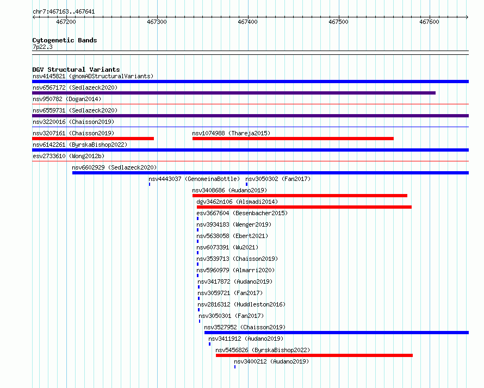Click the nsv3400212 (Audano2019) label
This screenshot has height=388, width=484.
(x=271, y=361)
